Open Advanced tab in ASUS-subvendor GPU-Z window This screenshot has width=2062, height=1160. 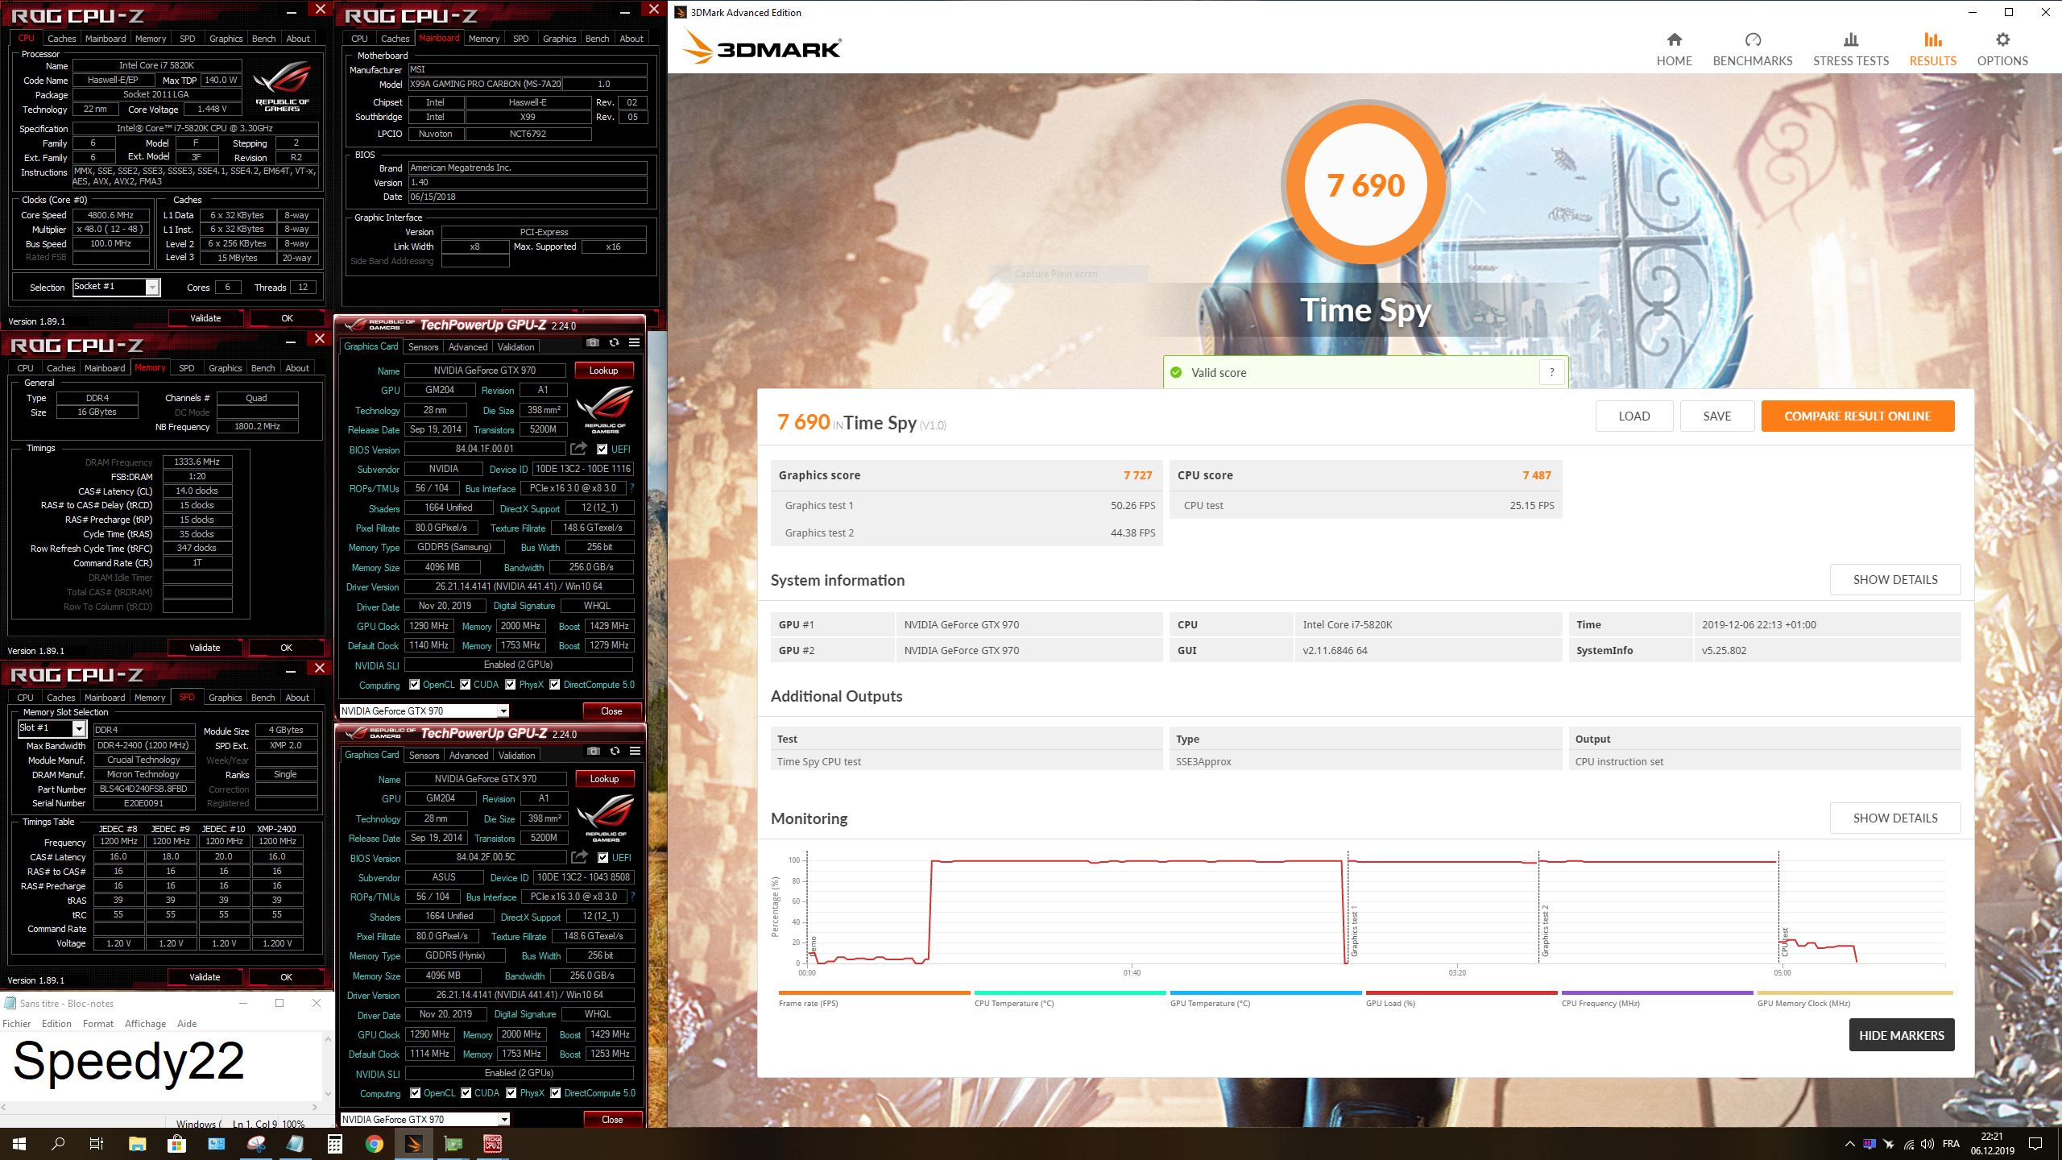click(469, 756)
